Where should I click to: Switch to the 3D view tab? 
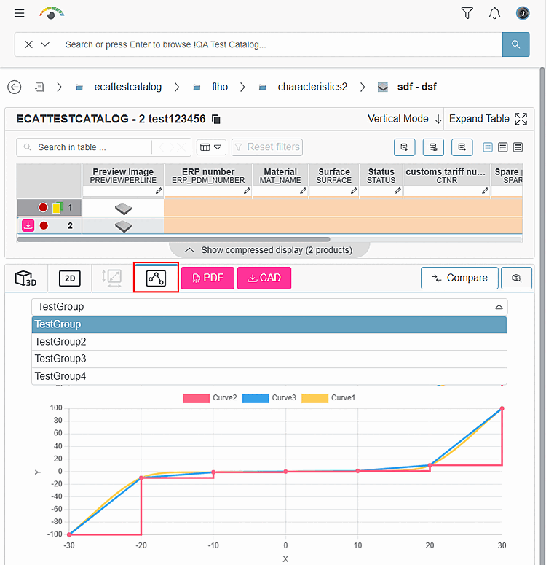tap(26, 278)
